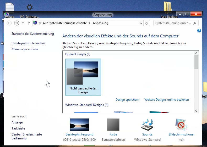The image size is (207, 147).
Task: Click the forward navigation arrow
Action: (17, 23)
